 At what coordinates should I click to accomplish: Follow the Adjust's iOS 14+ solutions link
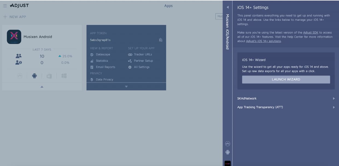tap(264, 41)
